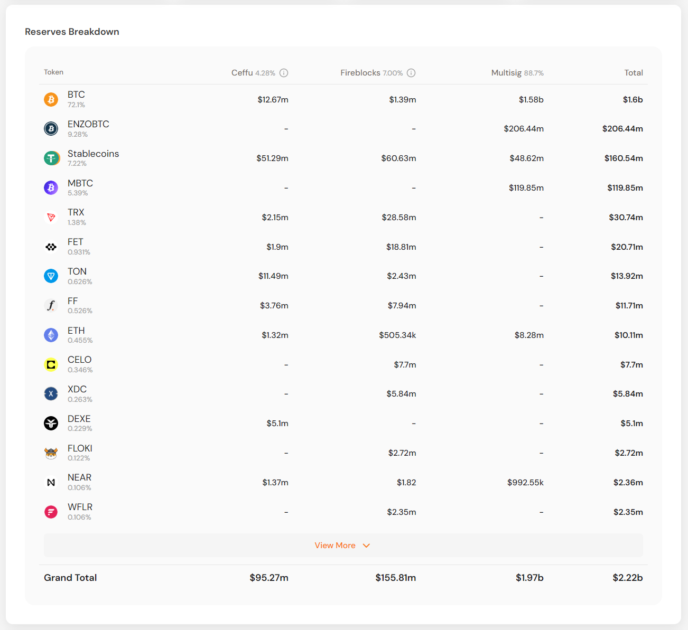Click the blue TON token icon
This screenshot has height=630, width=688.
click(x=51, y=276)
